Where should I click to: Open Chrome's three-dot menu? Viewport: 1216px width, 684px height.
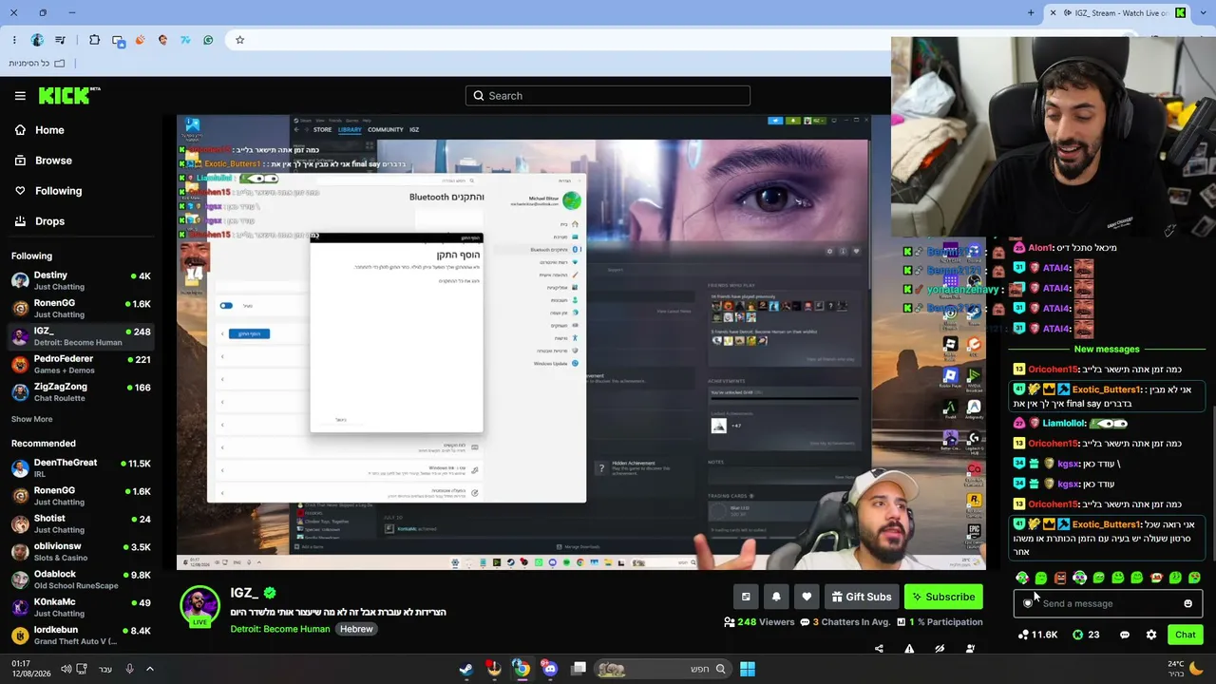(14, 40)
